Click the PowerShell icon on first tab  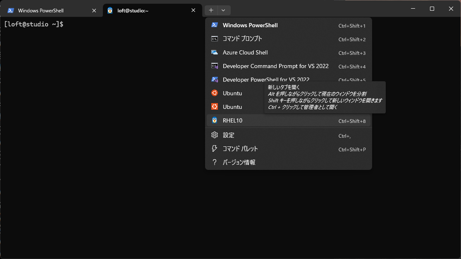(x=11, y=11)
